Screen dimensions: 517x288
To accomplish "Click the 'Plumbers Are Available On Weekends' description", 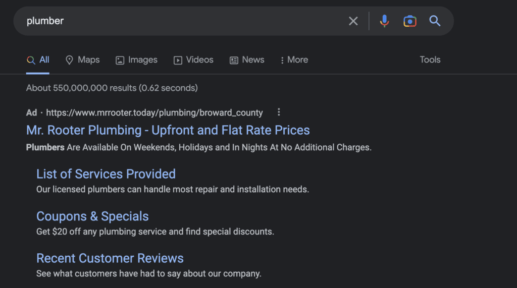I will click(199, 147).
